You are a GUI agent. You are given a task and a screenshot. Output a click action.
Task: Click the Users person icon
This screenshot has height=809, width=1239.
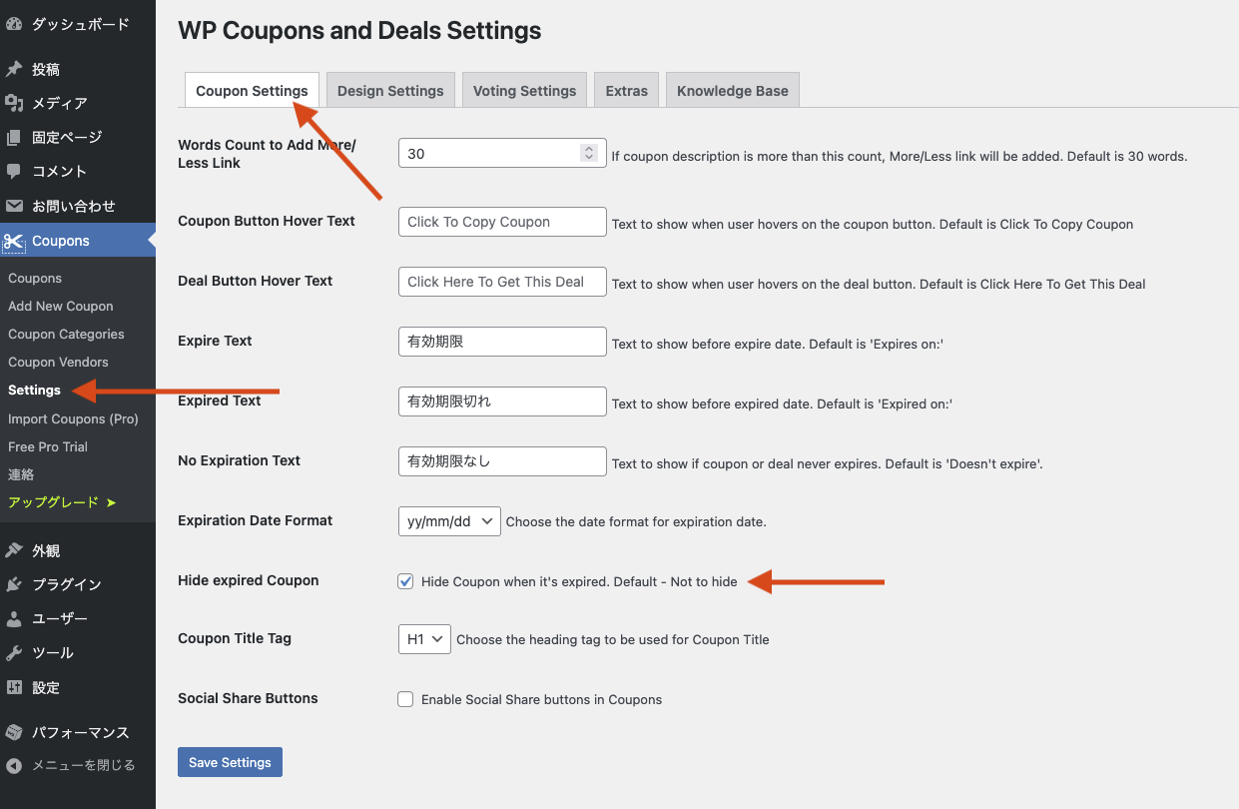point(14,618)
